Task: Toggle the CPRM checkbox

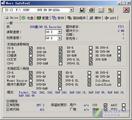Action: tap(105, 109)
